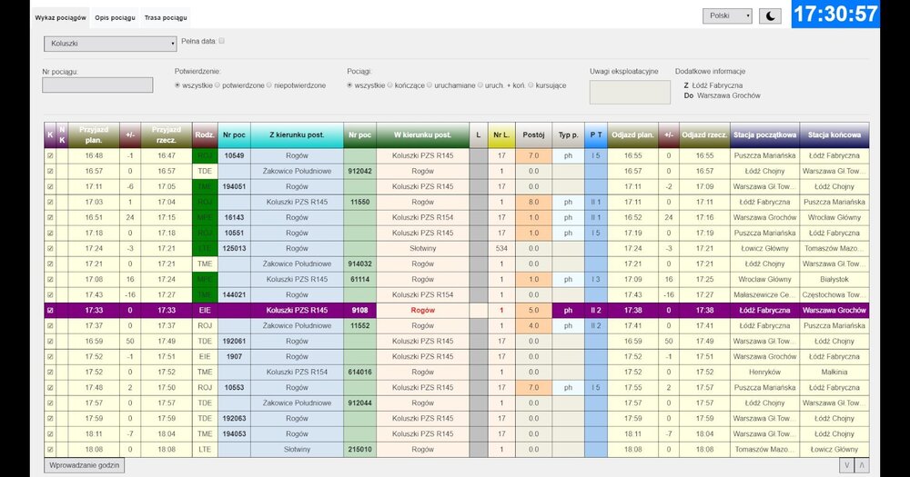Sort by the Stacja końcowa column header
910x477 pixels.
[x=834, y=134]
